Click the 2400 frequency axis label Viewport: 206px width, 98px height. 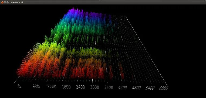click(x=80, y=87)
